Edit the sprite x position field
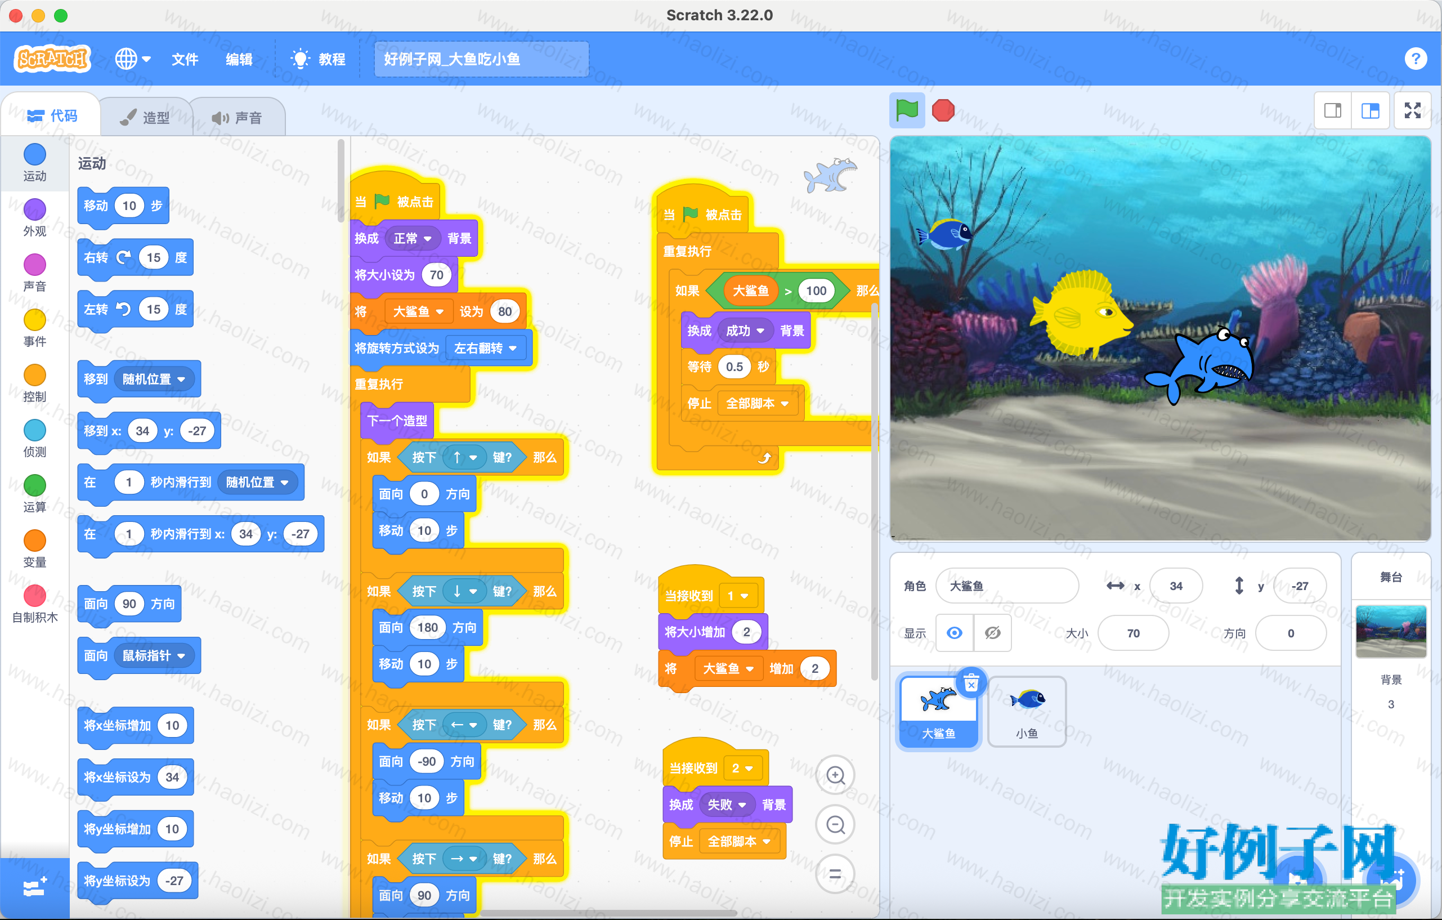 click(1176, 586)
